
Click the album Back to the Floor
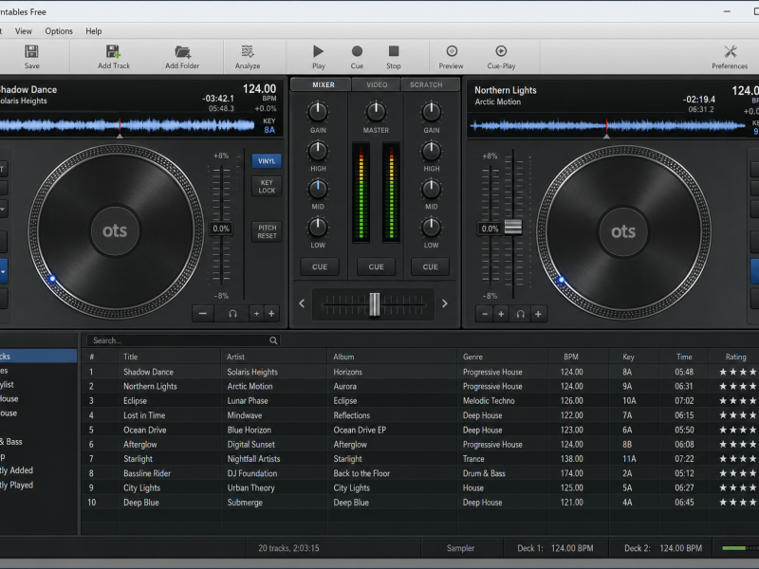pyautogui.click(x=361, y=473)
